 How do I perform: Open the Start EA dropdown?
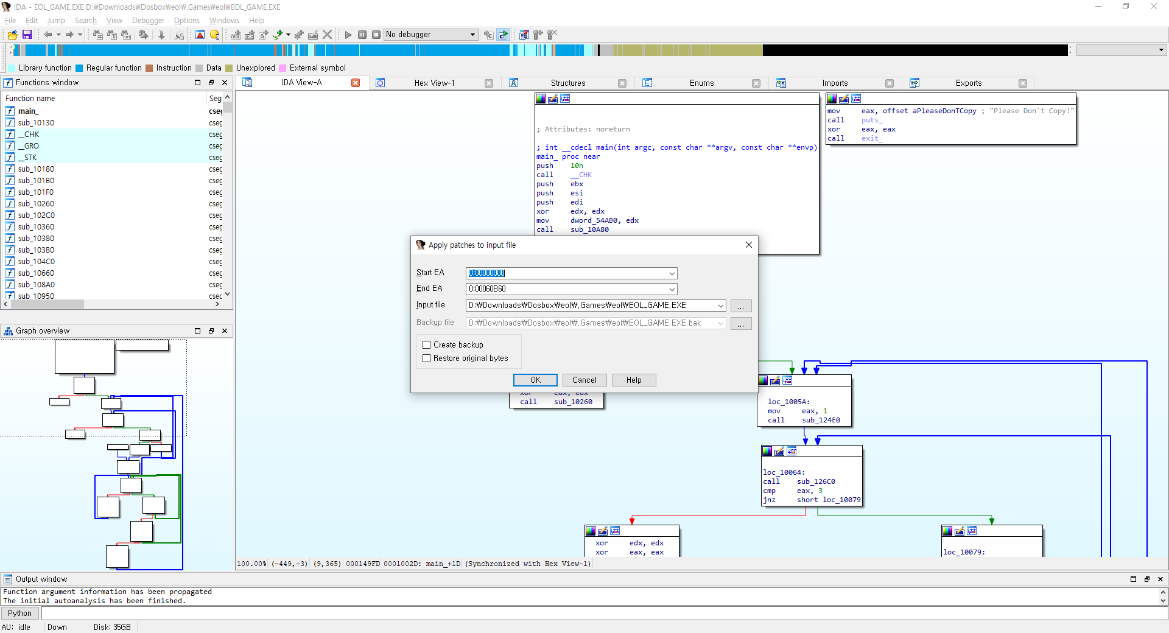click(672, 273)
